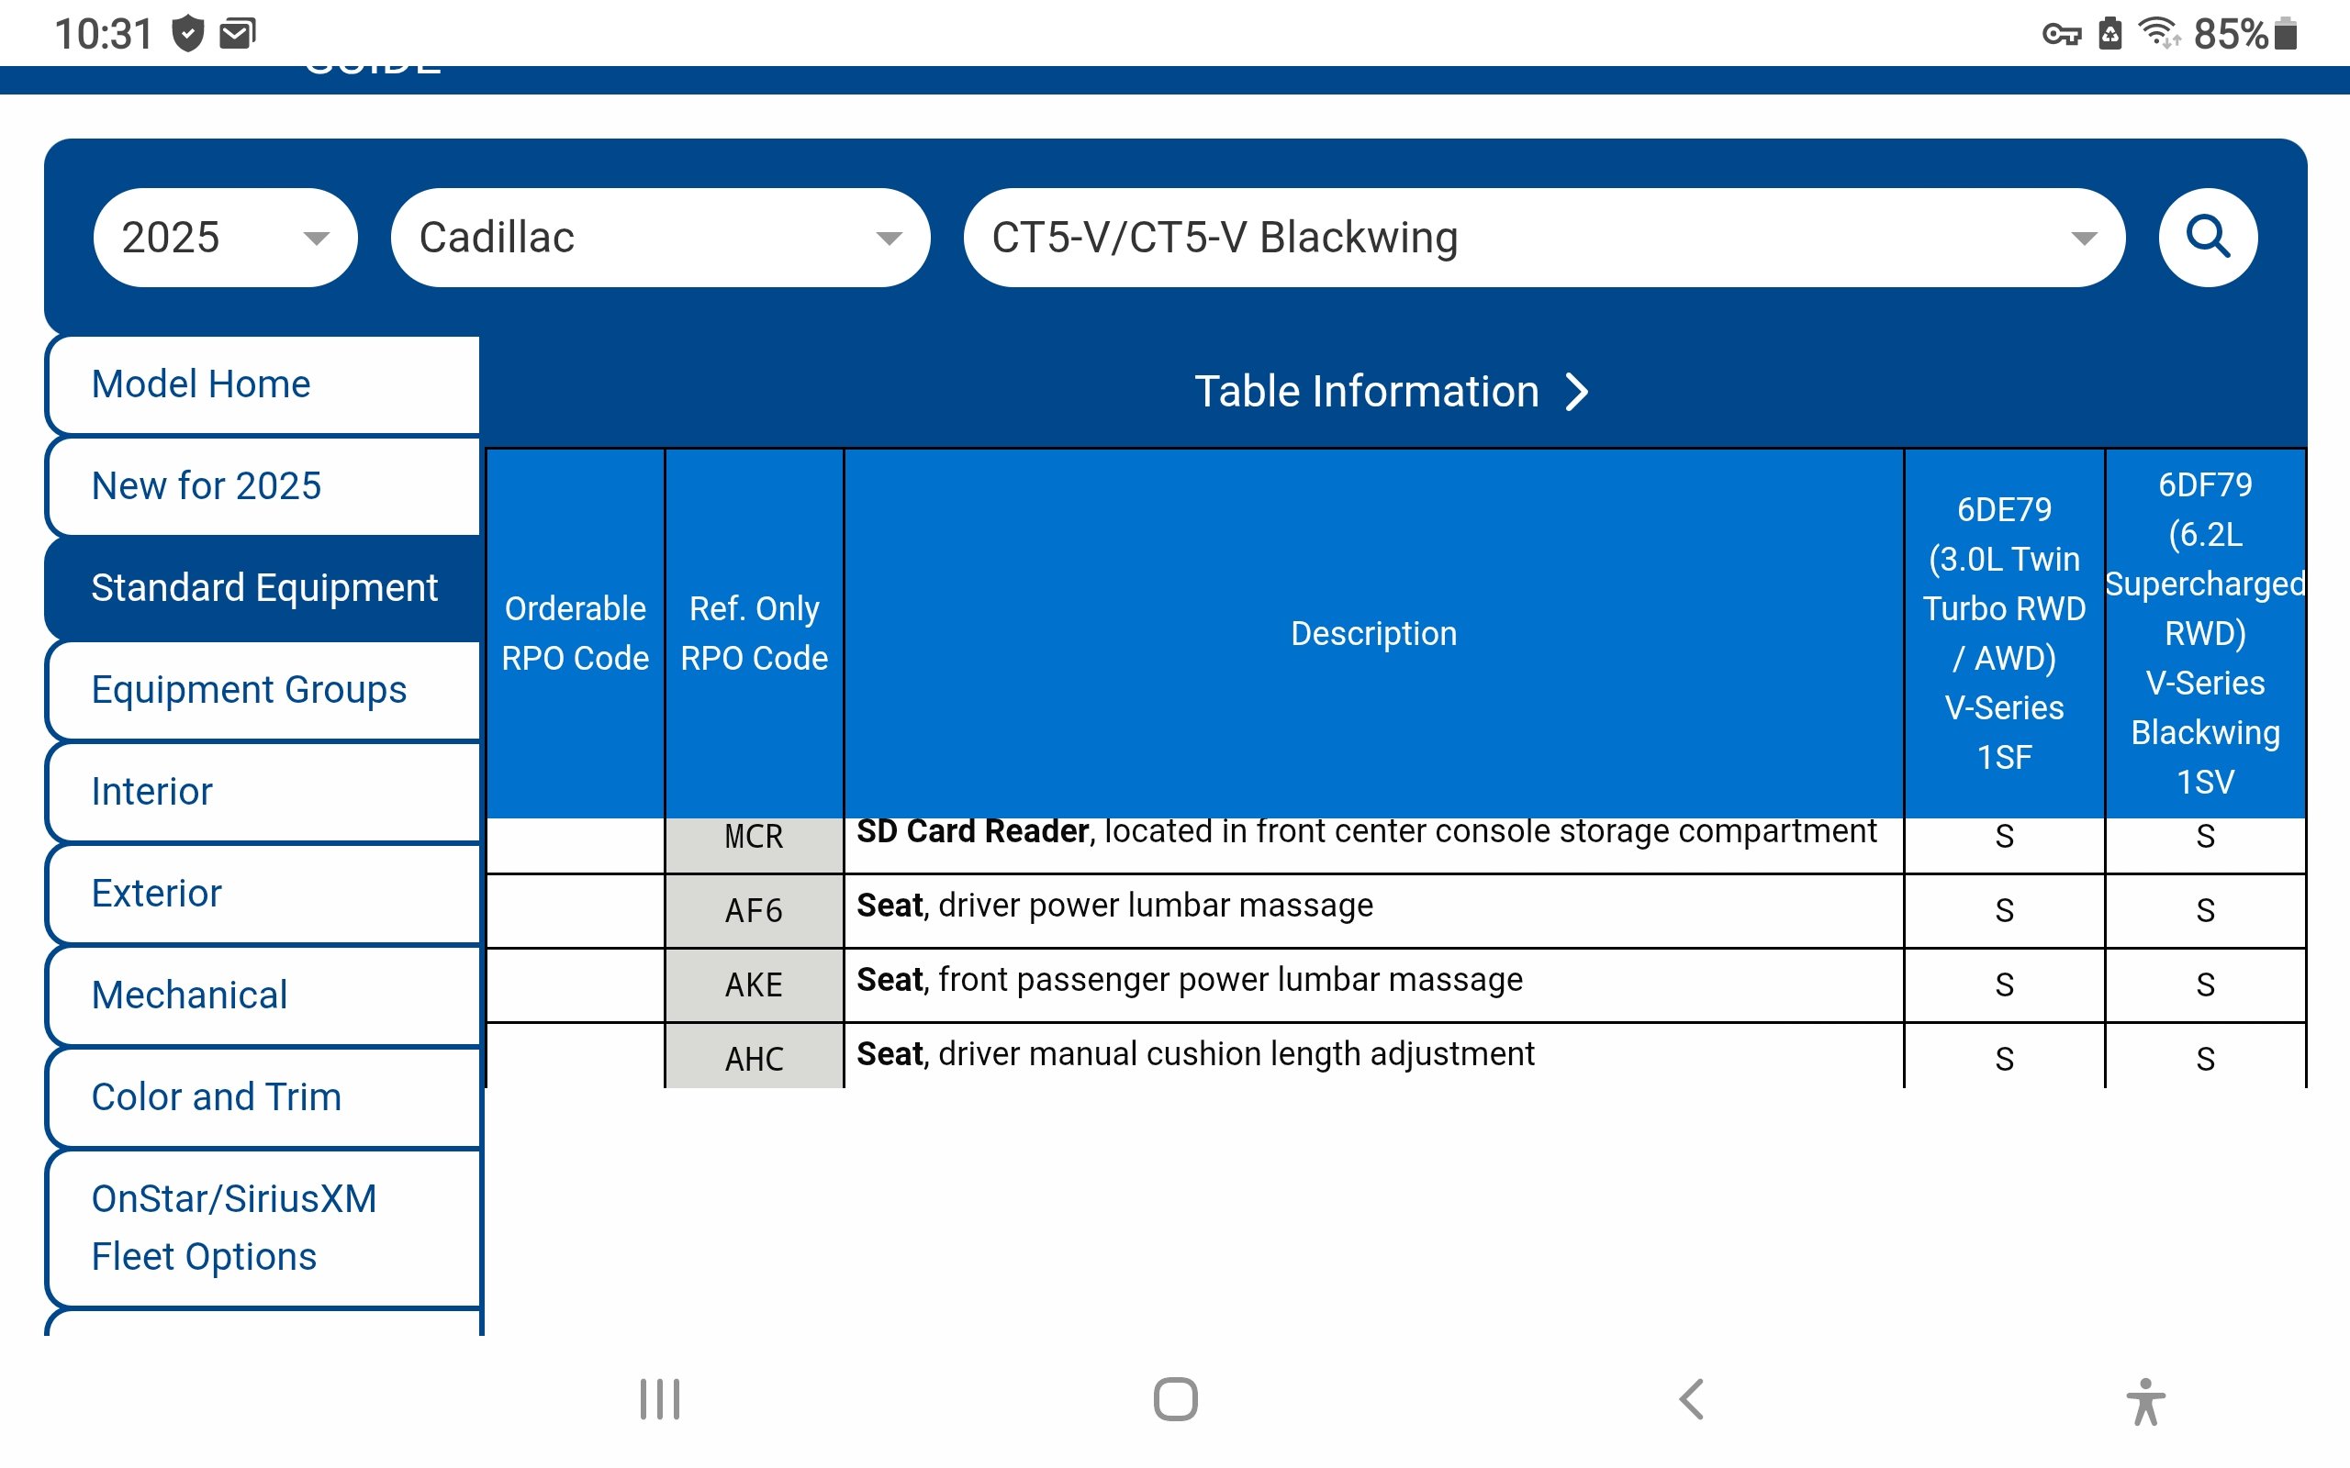Open the Cadillac make dropdown
Image resolution: width=2350 pixels, height=1468 pixels.
pyautogui.click(x=659, y=238)
